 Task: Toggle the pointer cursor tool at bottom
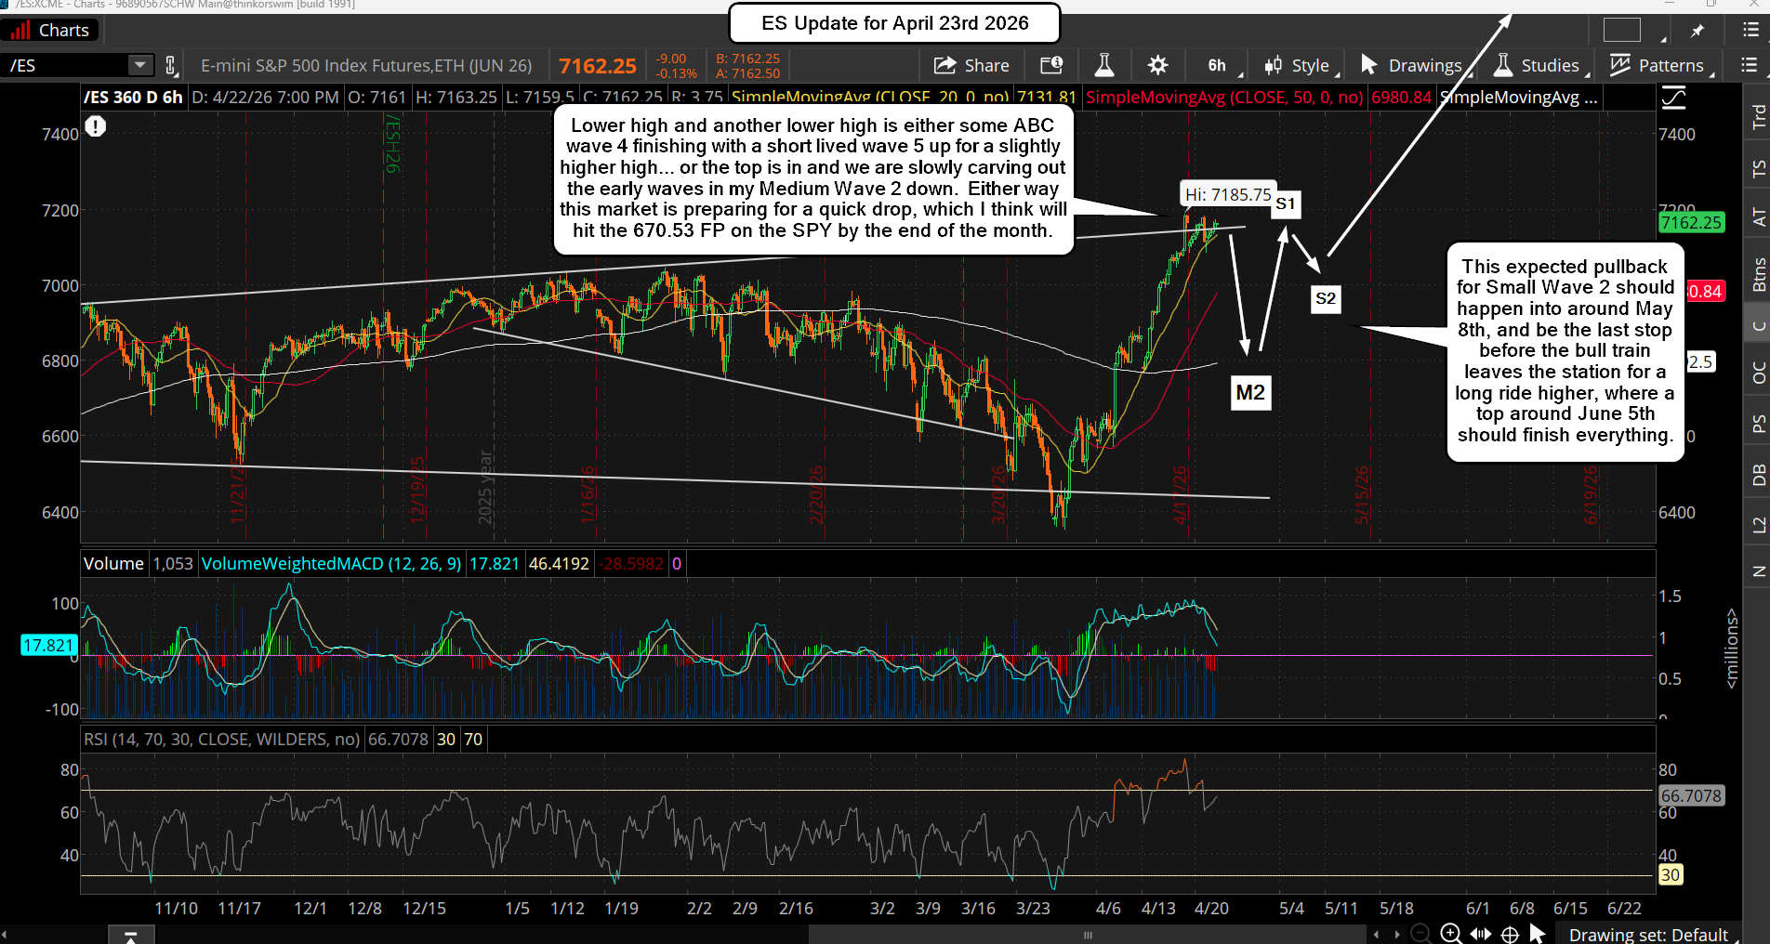click(1537, 934)
